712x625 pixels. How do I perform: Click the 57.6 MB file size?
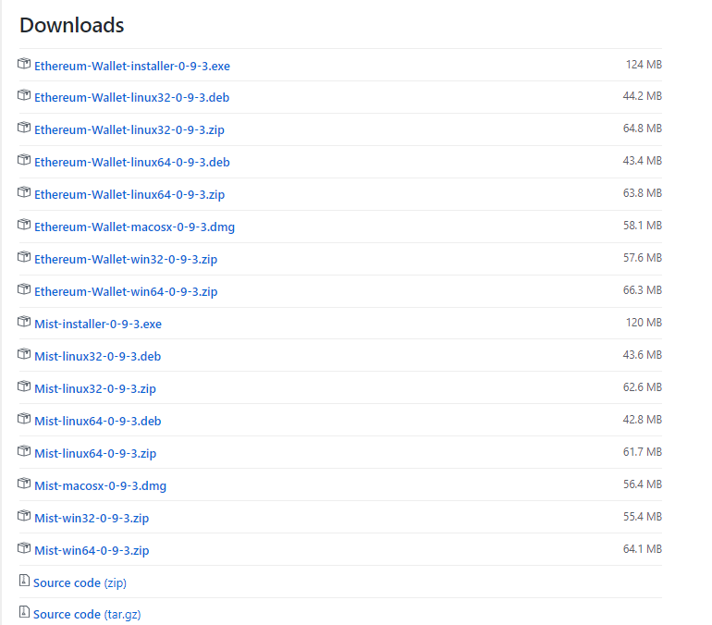(x=643, y=258)
